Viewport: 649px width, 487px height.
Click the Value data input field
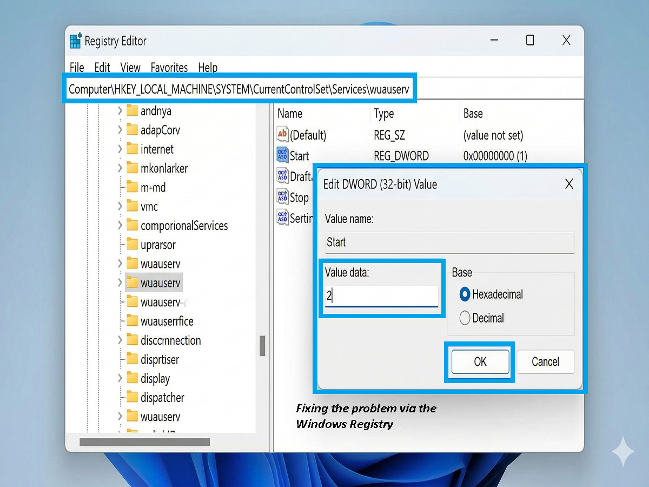(381, 296)
